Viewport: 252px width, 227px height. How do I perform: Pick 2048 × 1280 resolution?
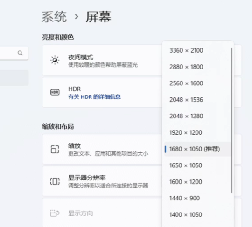click(x=197, y=116)
